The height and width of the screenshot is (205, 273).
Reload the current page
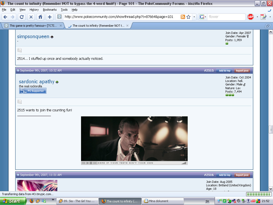click(22, 17)
